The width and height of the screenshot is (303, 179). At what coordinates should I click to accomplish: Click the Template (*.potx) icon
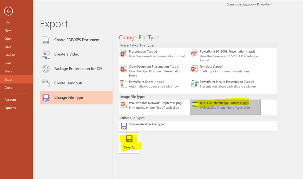195,69
